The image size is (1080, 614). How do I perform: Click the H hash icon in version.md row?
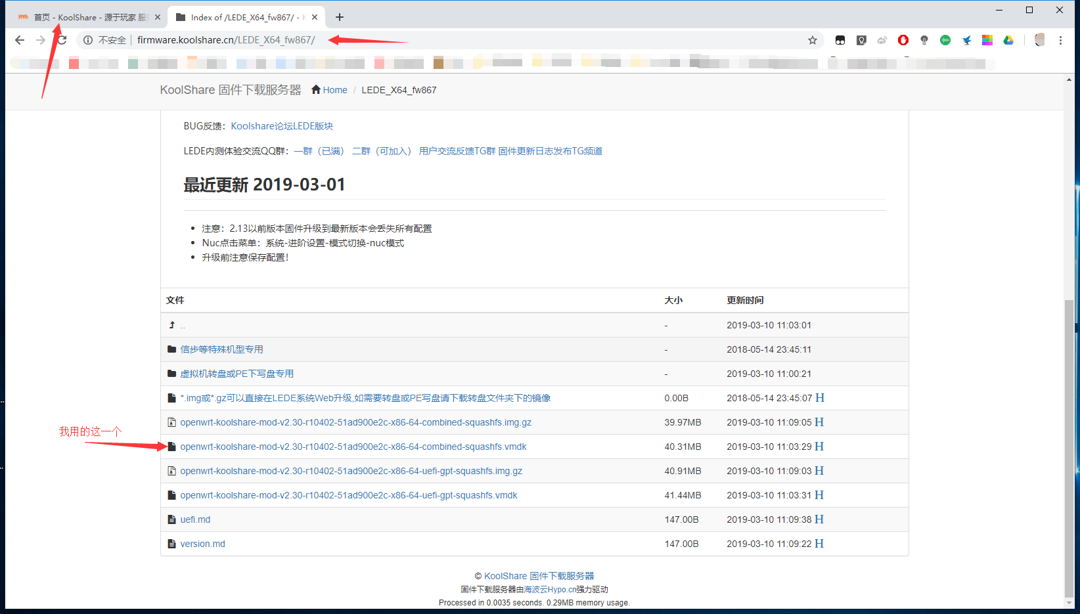pos(819,544)
